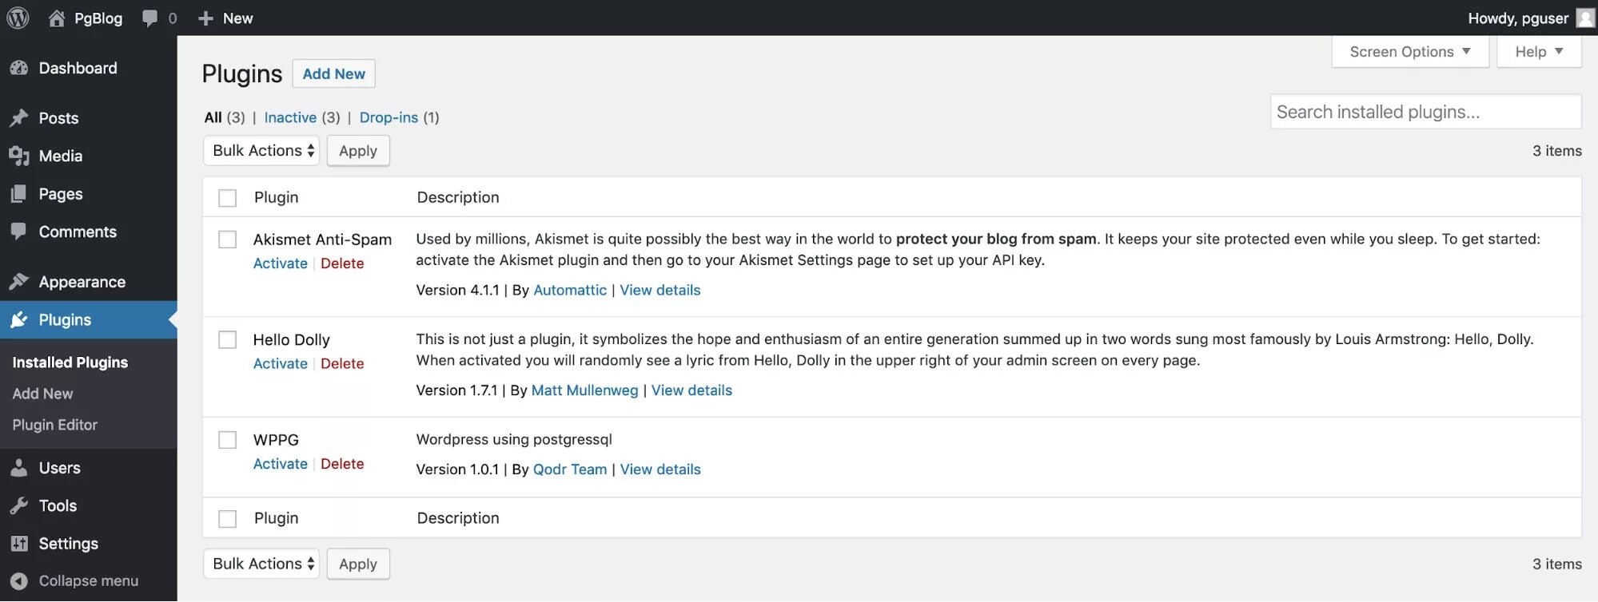
Task: Open the top Bulk Actions dropdown
Action: coord(261,151)
